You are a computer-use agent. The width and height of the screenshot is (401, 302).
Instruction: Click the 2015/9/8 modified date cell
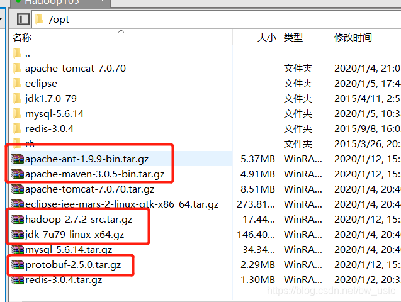[368, 129]
